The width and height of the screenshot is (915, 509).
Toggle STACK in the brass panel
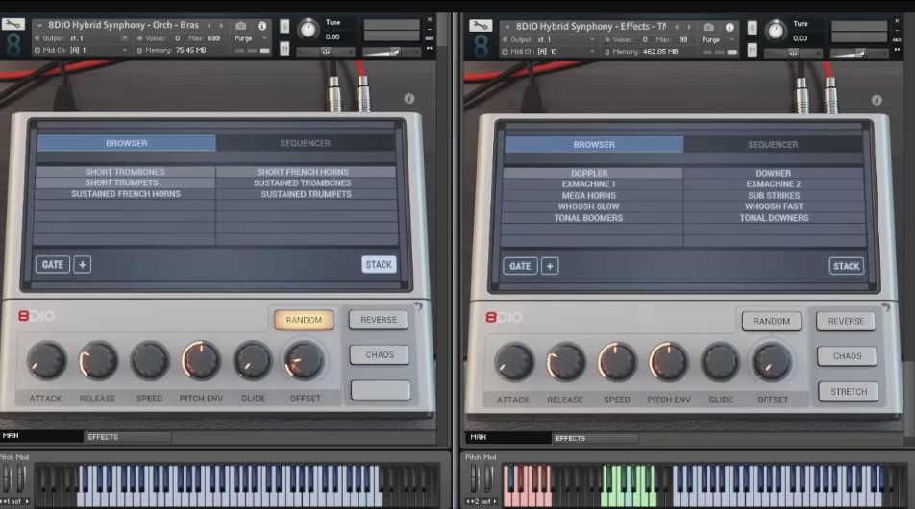[x=379, y=265]
